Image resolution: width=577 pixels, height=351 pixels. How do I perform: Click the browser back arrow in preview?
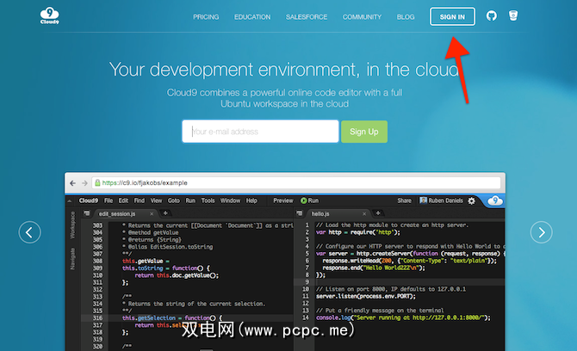pyautogui.click(x=74, y=182)
